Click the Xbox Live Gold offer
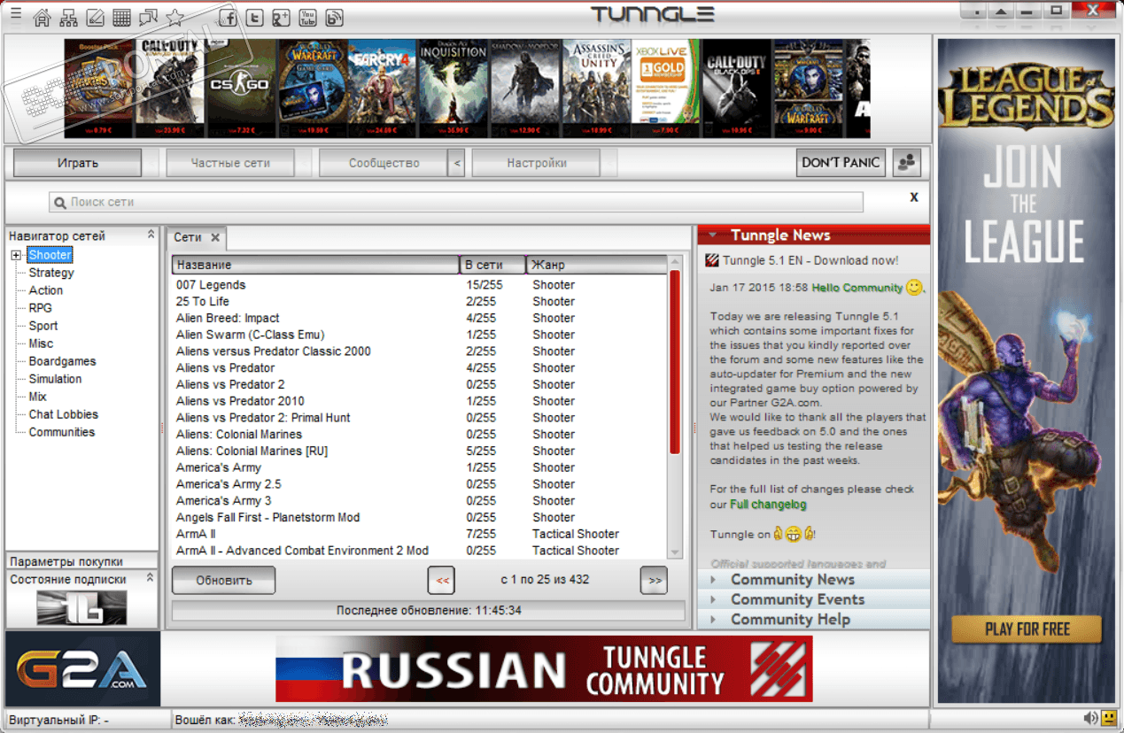Viewport: 1124px width, 733px height. click(666, 88)
